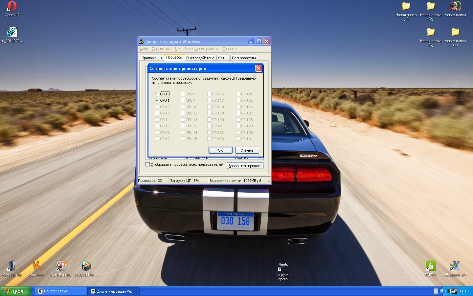
Task: Check the CPU 0 checkbox
Action: click(157, 94)
